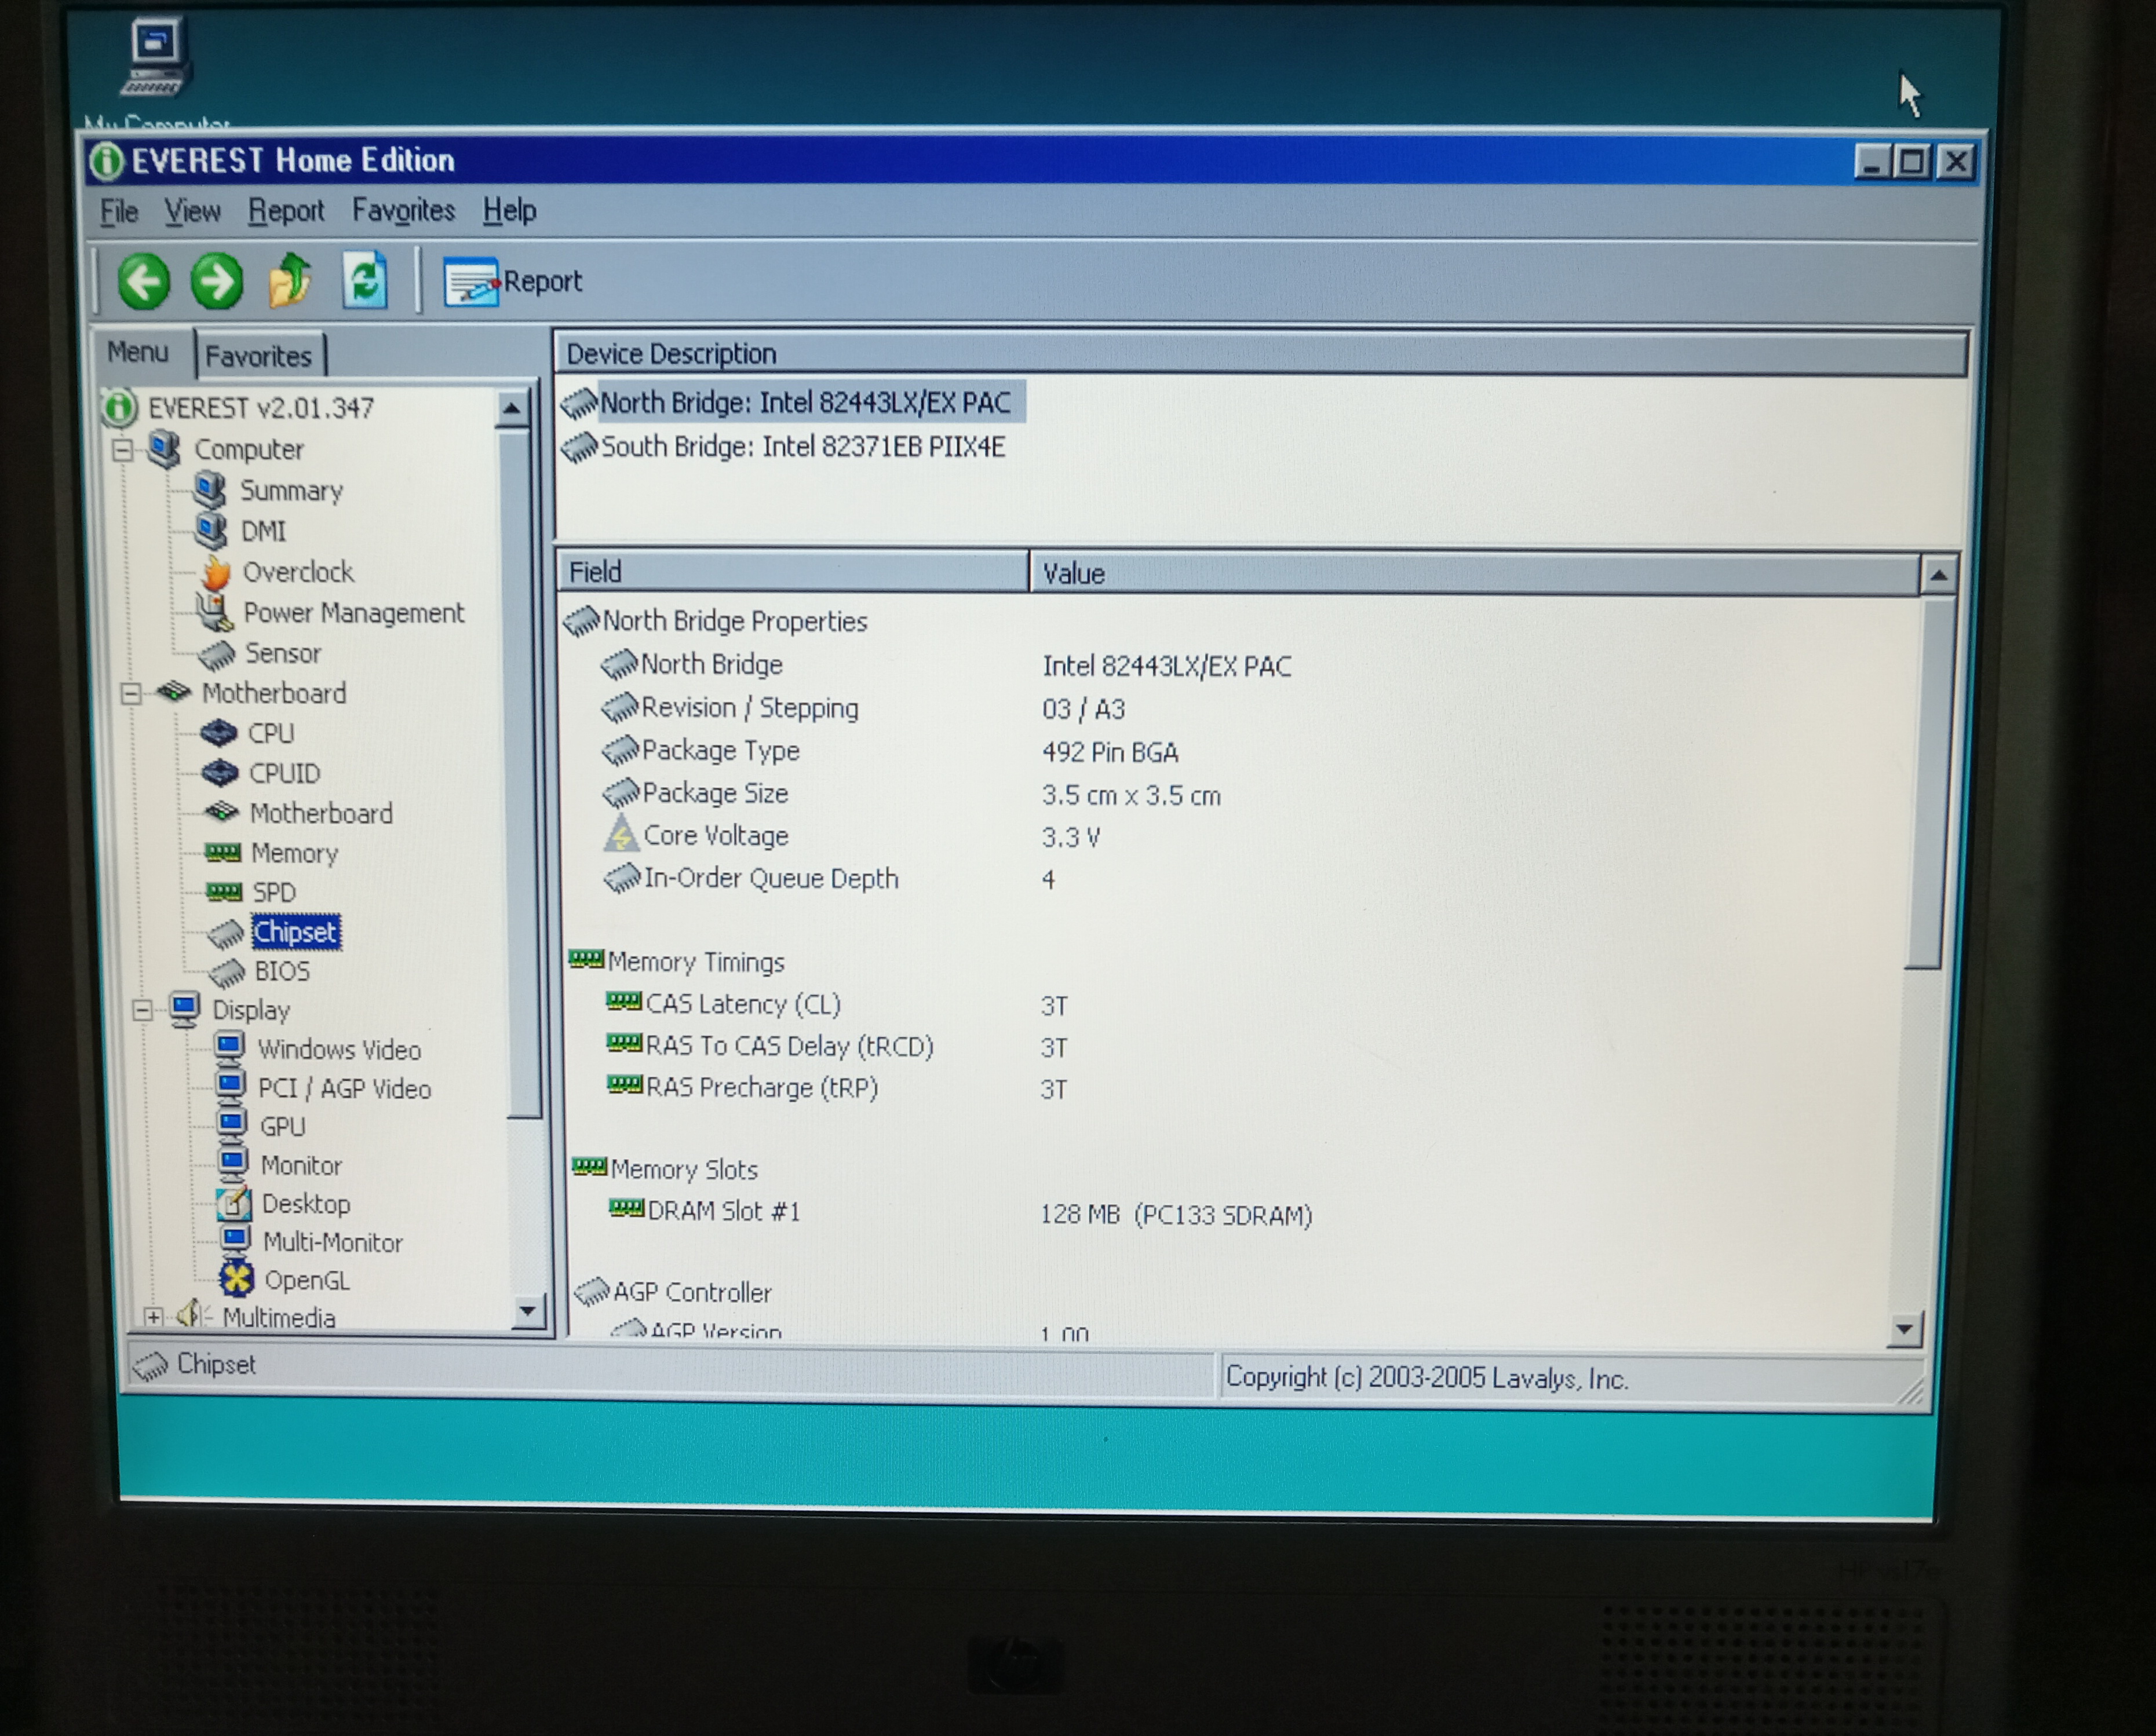The width and height of the screenshot is (2156, 1736).
Task: Click the green Back arrow button
Action: [144, 281]
